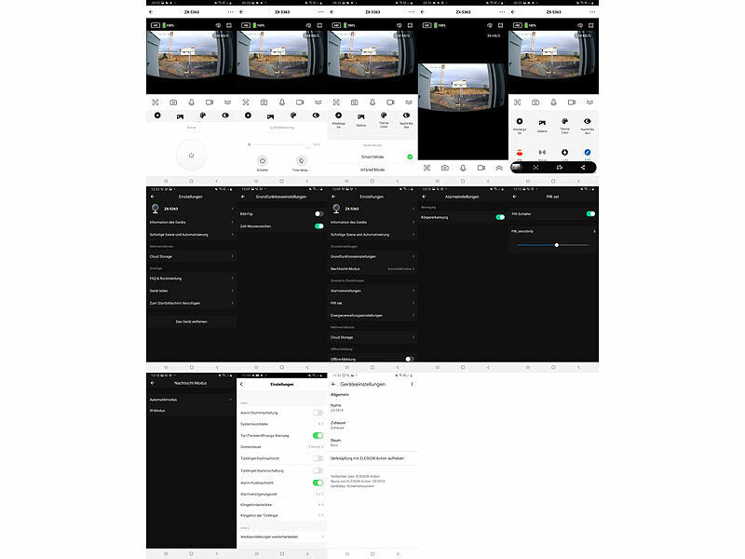Activate the red Sirene icon
This screenshot has width=745, height=559.
pyautogui.click(x=519, y=152)
